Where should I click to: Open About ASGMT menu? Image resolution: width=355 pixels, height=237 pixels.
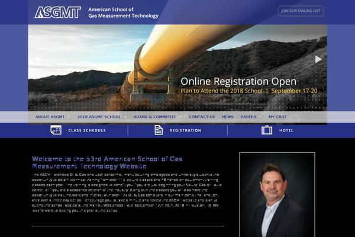tap(50, 117)
